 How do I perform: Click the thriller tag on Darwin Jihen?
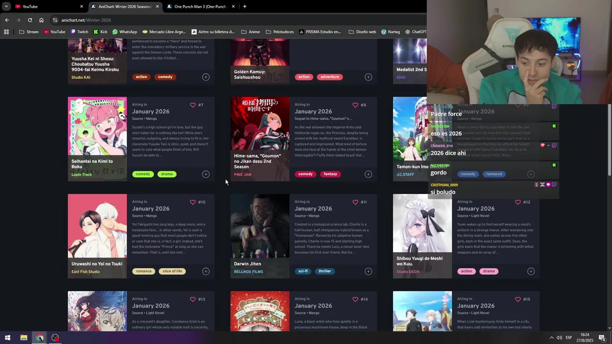325,271
